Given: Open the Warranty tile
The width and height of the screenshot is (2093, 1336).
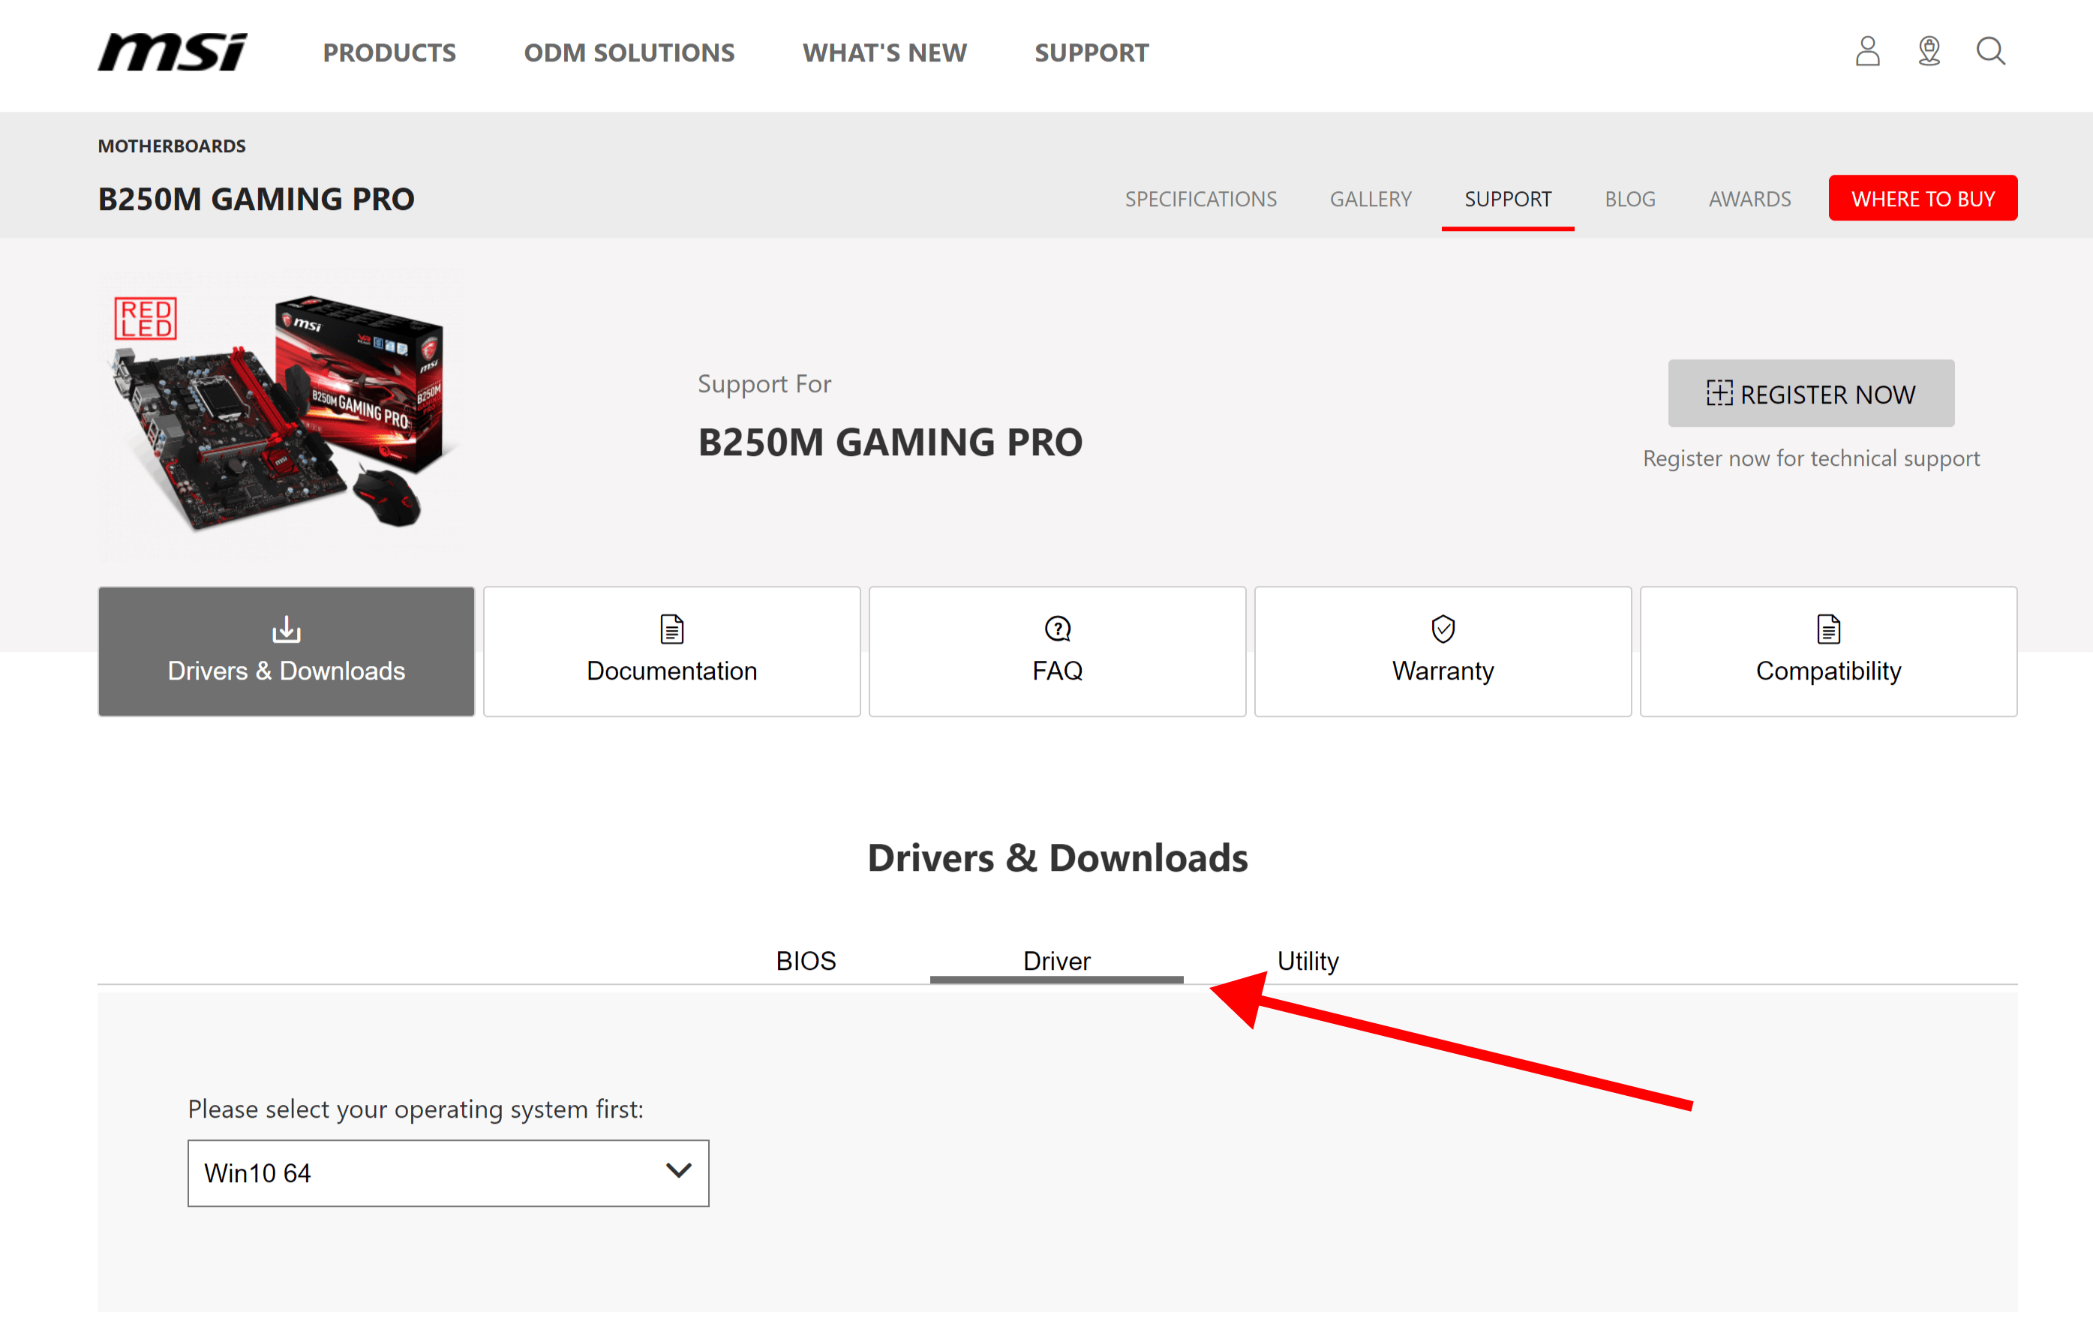Looking at the screenshot, I should coord(1442,651).
